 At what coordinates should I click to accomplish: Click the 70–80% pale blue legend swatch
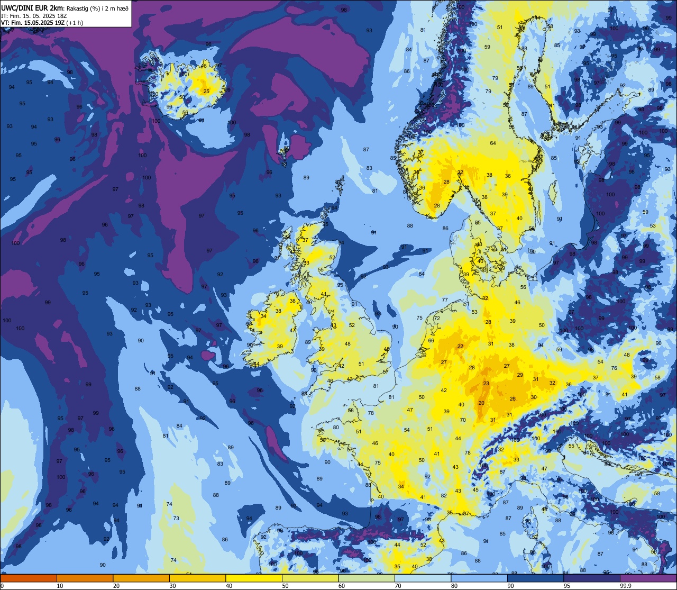423,578
